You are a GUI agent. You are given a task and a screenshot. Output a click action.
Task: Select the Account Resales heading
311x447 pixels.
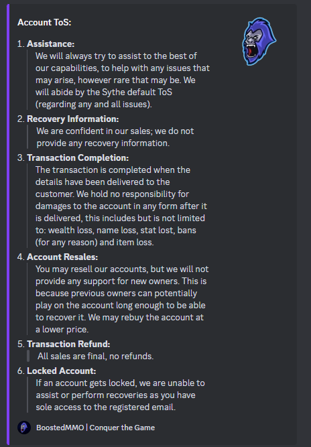point(62,257)
